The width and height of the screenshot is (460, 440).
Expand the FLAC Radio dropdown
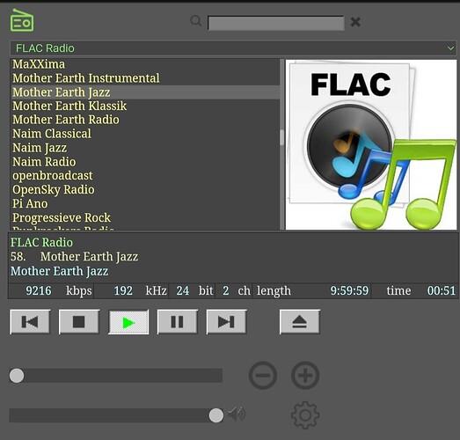233,48
